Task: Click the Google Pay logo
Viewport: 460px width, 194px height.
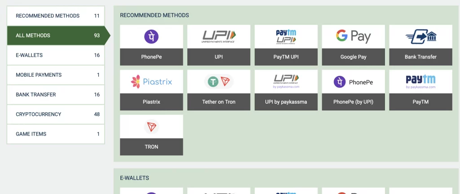Action: [353, 36]
